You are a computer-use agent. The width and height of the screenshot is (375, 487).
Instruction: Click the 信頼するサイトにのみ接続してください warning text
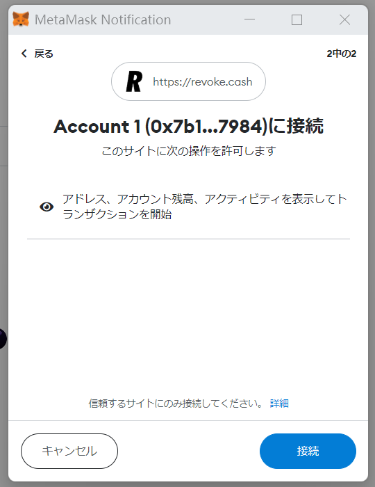[176, 404]
